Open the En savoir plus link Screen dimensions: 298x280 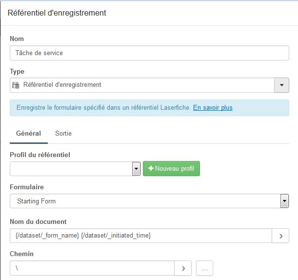tap(213, 108)
